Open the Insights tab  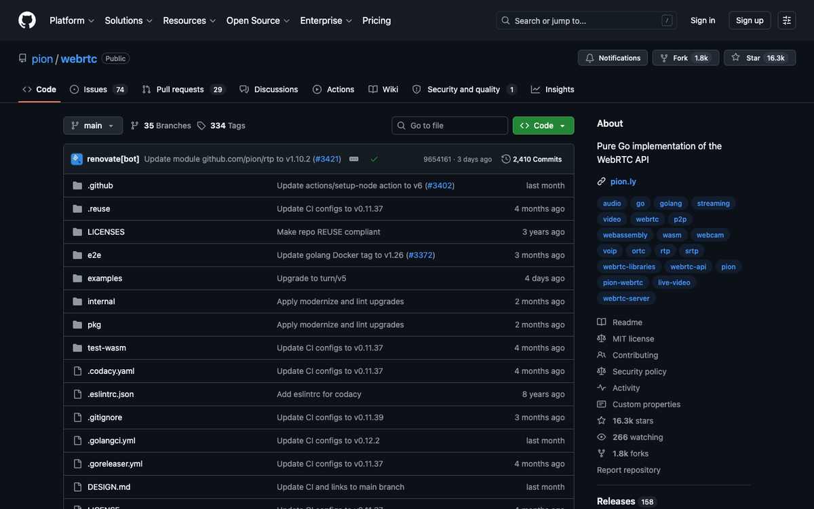553,90
